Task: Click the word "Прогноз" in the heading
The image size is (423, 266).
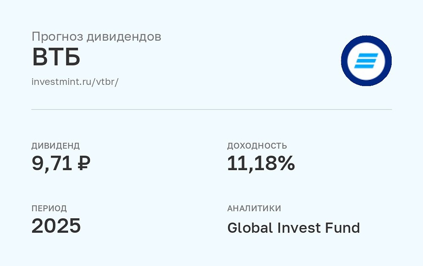Action: (x=57, y=37)
